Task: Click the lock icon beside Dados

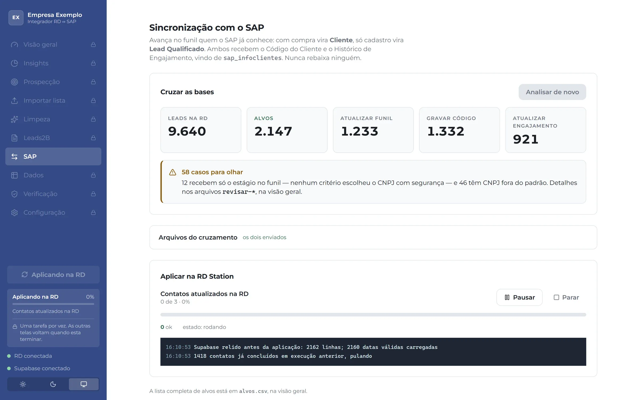Action: tap(93, 175)
